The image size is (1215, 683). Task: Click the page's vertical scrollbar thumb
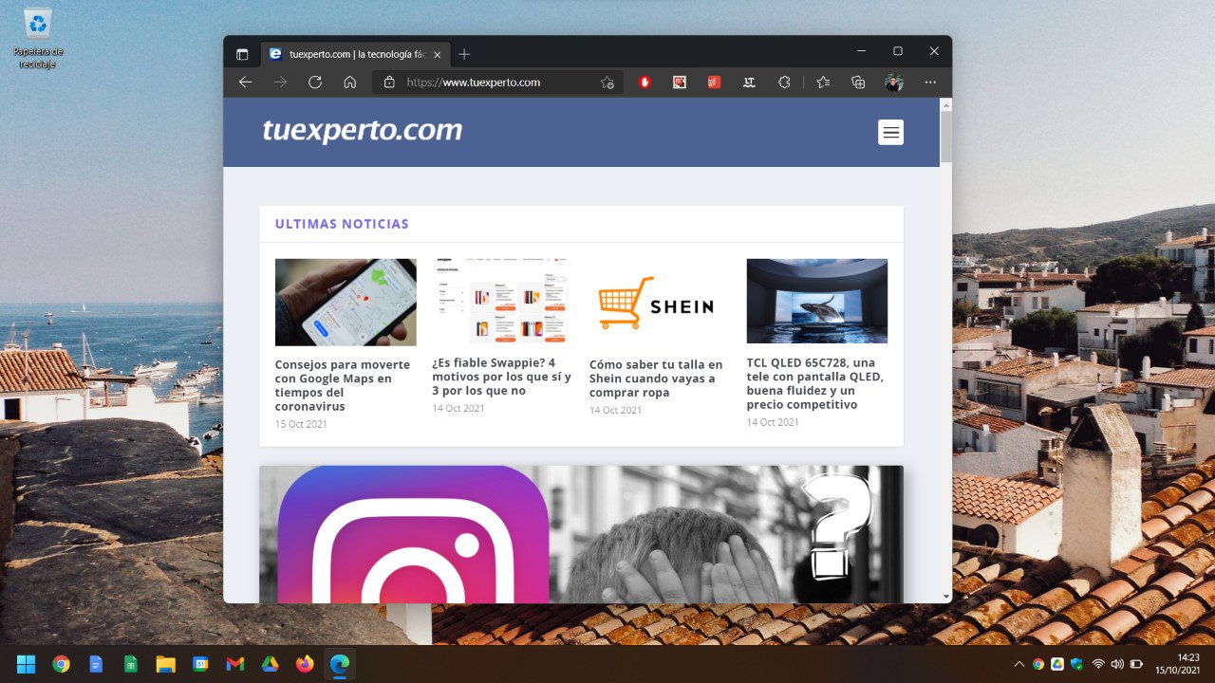pyautogui.click(x=945, y=138)
